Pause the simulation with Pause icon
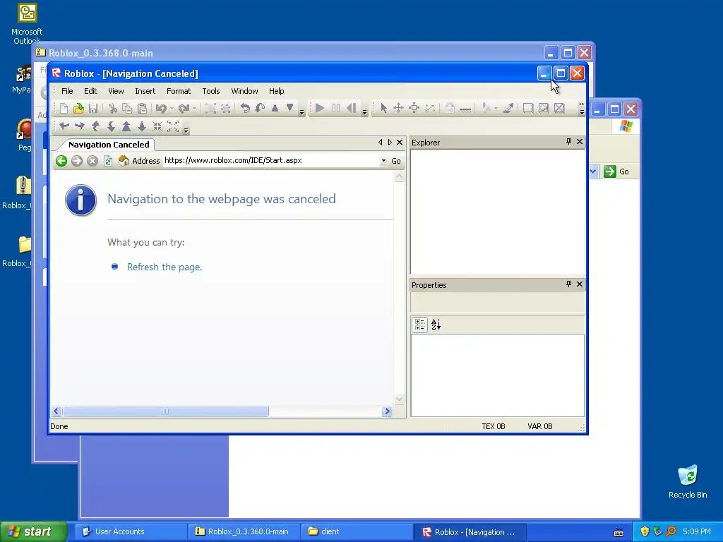This screenshot has height=542, width=723. coord(335,108)
